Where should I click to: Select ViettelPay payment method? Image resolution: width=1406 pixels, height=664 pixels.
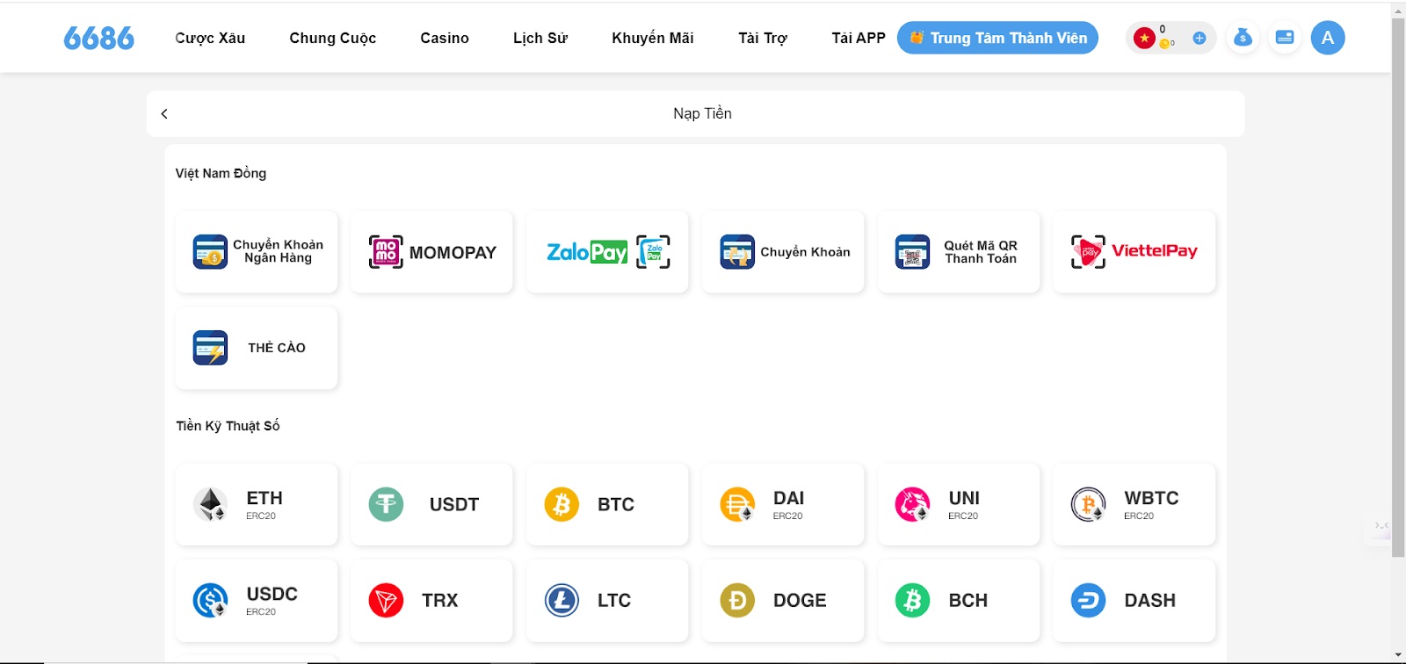1134,252
